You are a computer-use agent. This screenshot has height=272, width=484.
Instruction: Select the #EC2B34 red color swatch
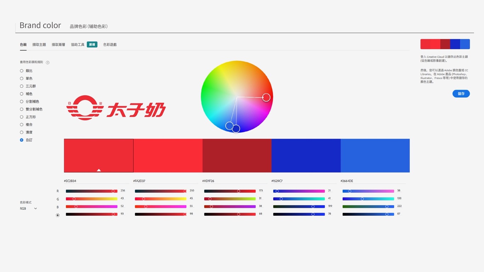pyautogui.click(x=99, y=155)
